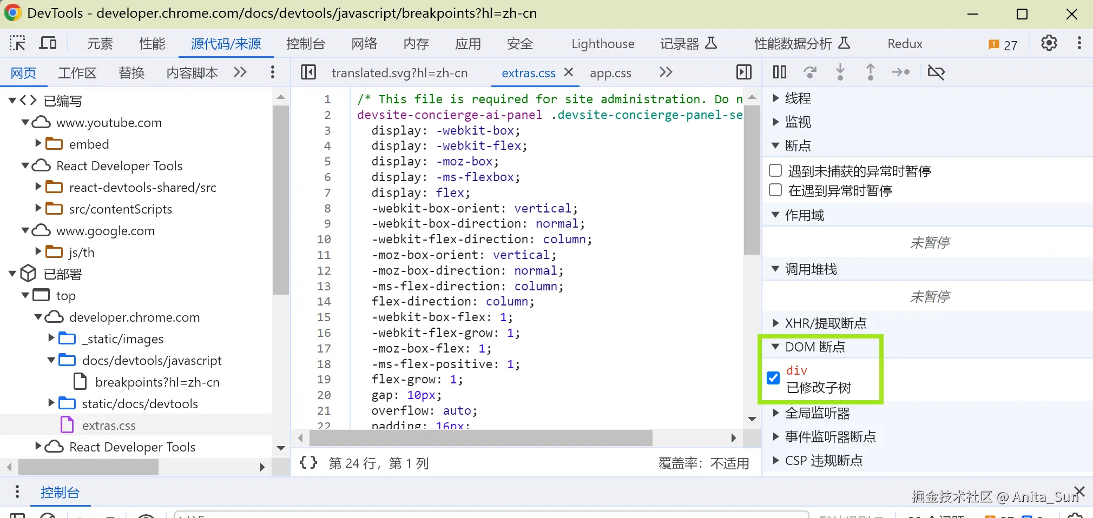This screenshot has width=1093, height=518.
Task: Open DevTools settings gear
Action: (1049, 43)
